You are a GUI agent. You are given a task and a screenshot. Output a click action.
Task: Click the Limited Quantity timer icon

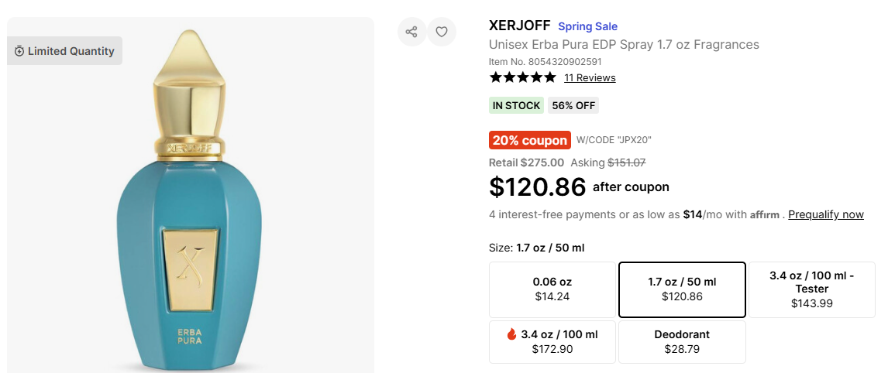19,51
